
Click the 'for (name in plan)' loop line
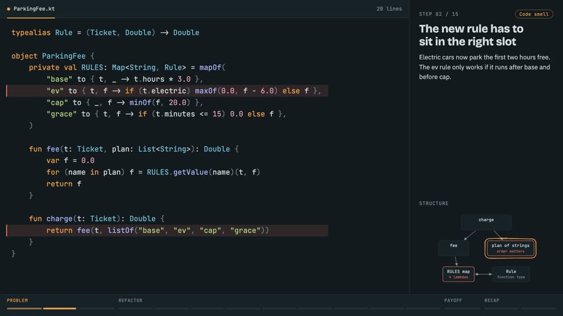pos(153,172)
